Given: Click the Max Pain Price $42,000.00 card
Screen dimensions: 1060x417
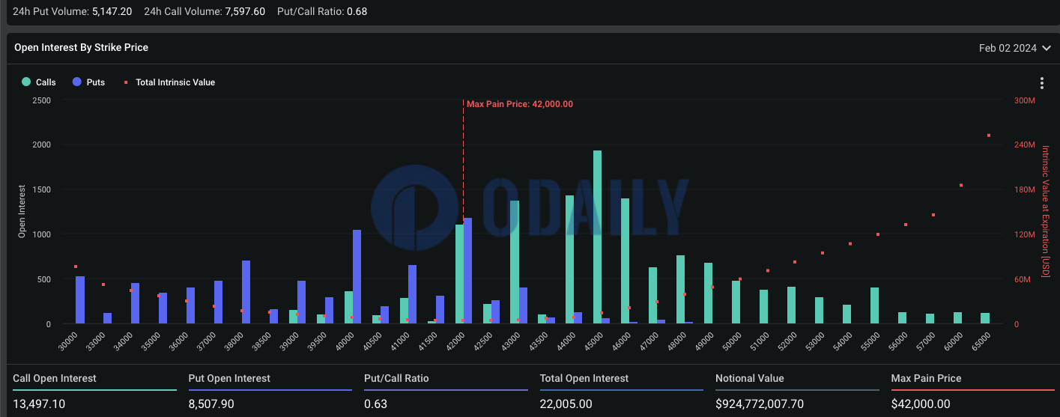Looking at the screenshot, I should tap(972, 391).
